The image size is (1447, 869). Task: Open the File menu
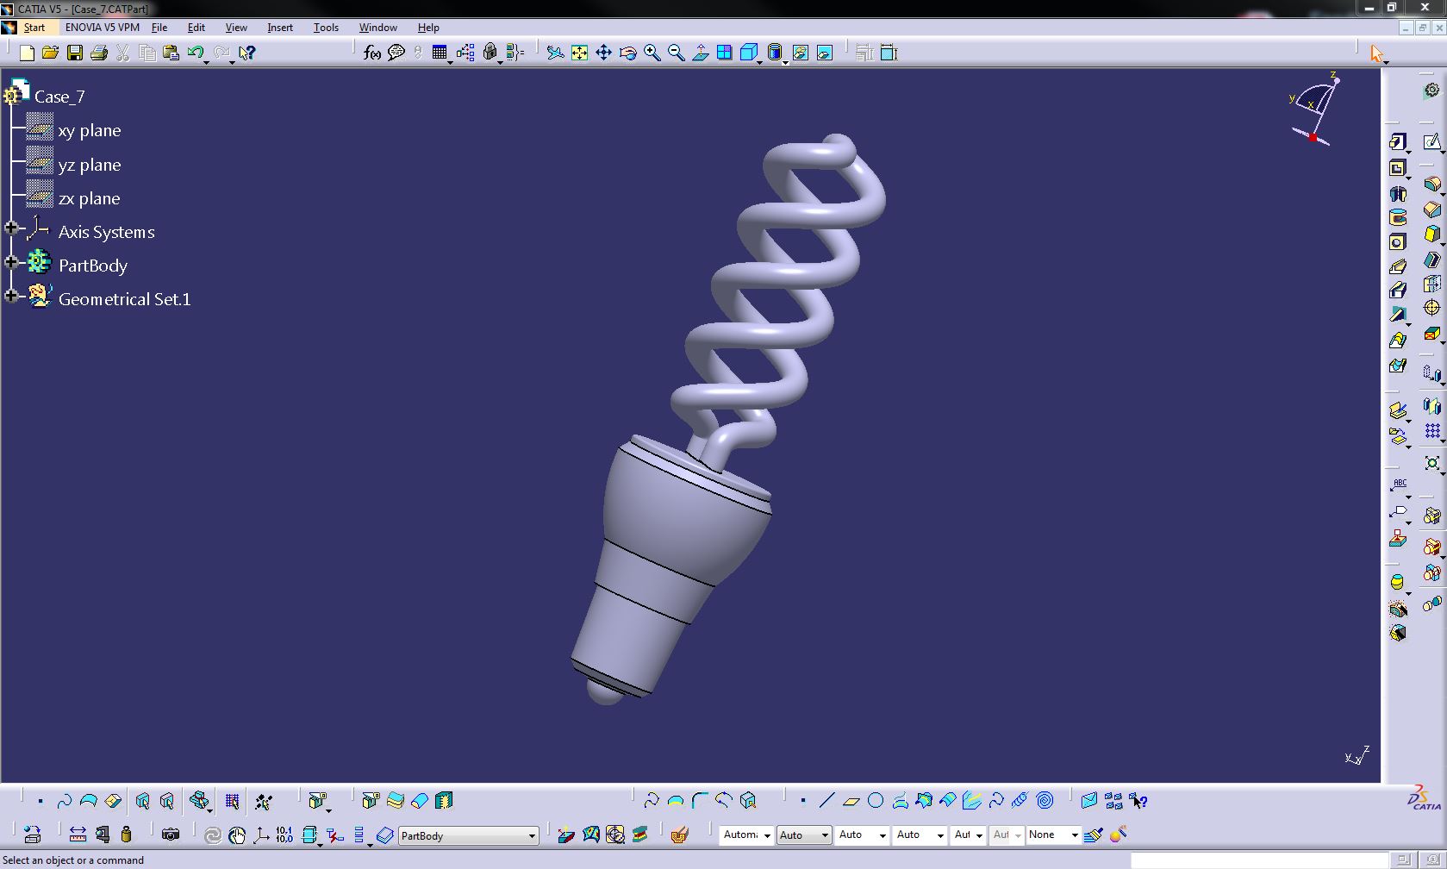pyautogui.click(x=159, y=28)
